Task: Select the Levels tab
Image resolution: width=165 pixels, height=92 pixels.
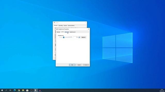Action: pos(62,32)
